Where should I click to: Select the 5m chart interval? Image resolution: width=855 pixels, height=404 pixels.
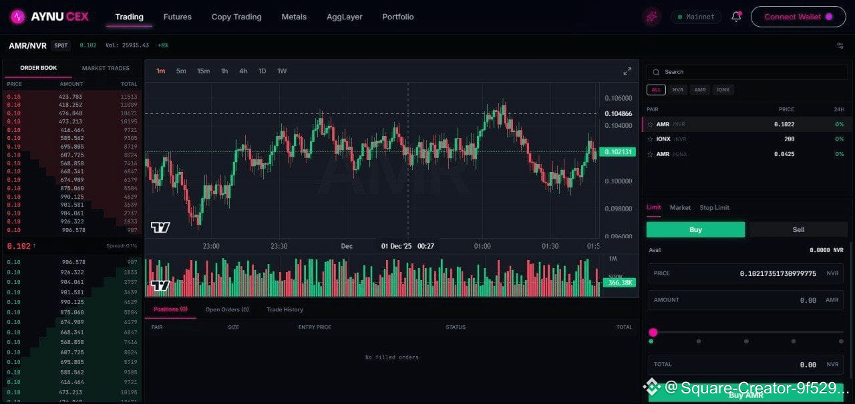tap(181, 71)
